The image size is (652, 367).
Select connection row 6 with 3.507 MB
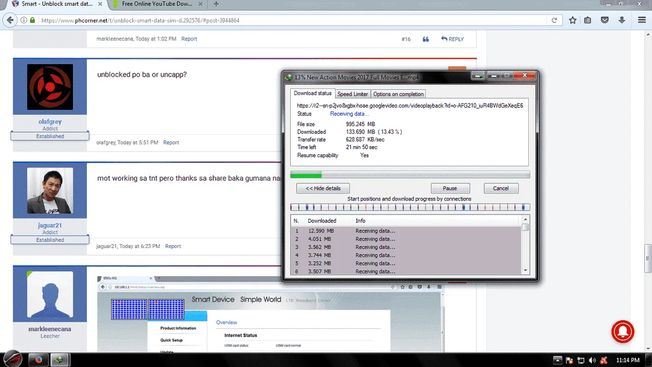[406, 271]
